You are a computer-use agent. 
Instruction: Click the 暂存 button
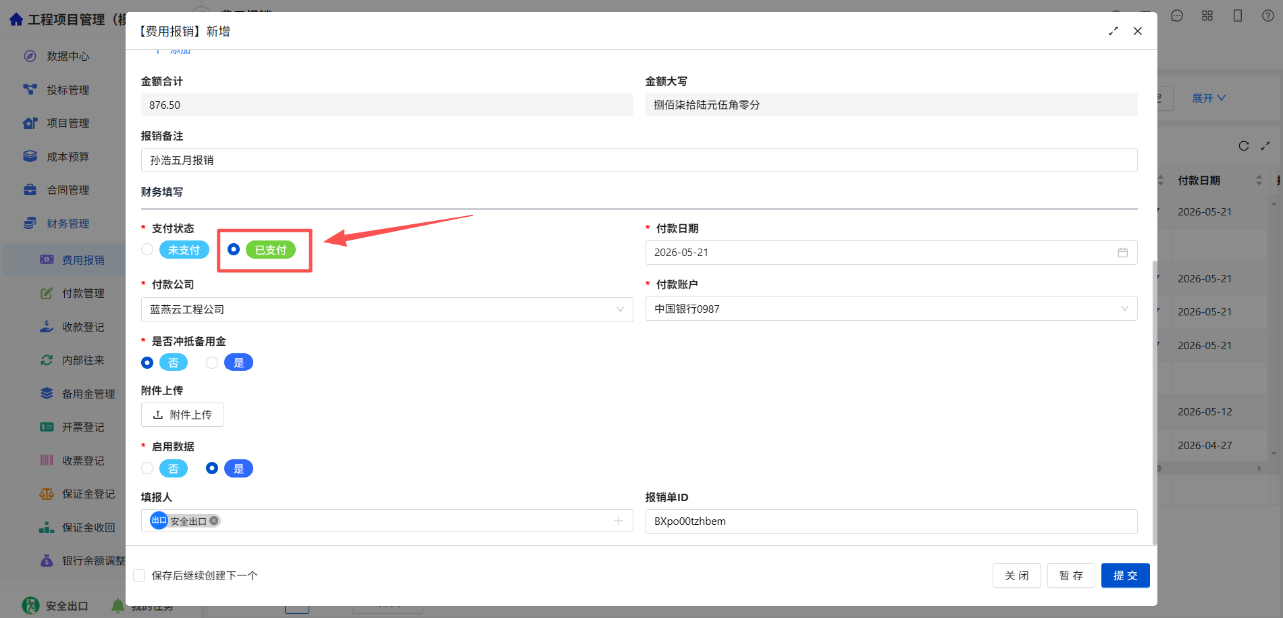pos(1071,575)
